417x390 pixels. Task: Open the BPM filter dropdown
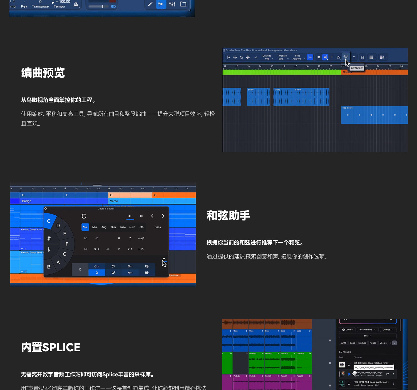(368, 336)
